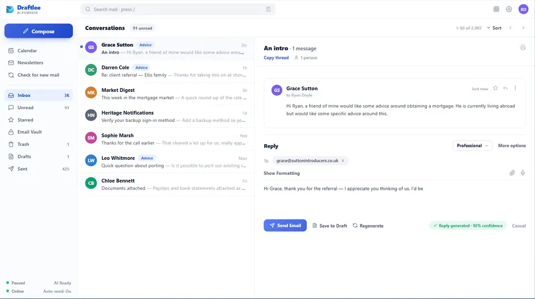Go to the Starred folder
Viewport: 535px width, 299px height.
(38, 120)
